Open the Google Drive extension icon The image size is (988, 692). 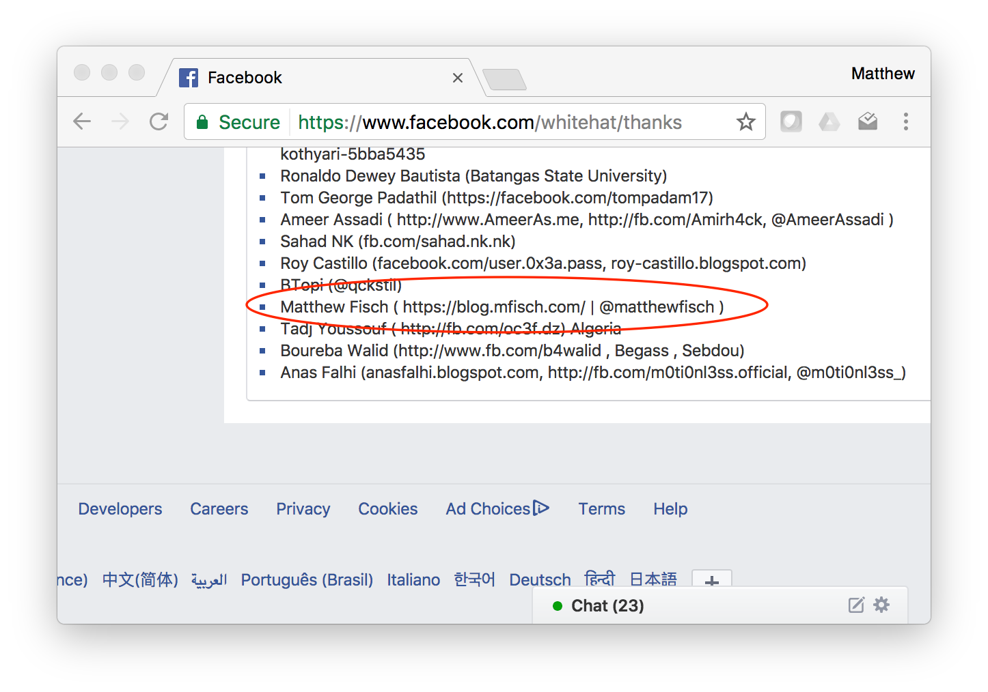[x=829, y=121]
